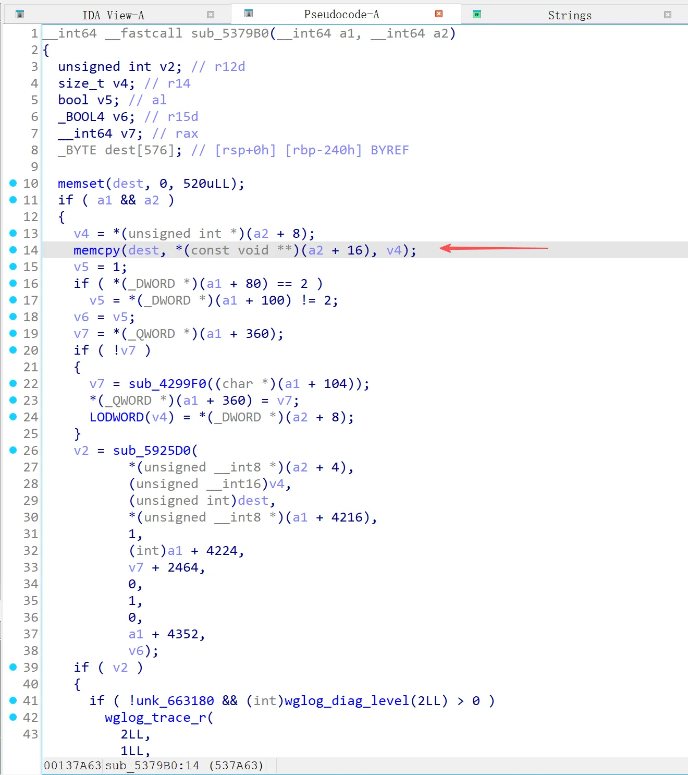Click memcpy on the highlighted line
The width and height of the screenshot is (688, 775).
click(96, 250)
